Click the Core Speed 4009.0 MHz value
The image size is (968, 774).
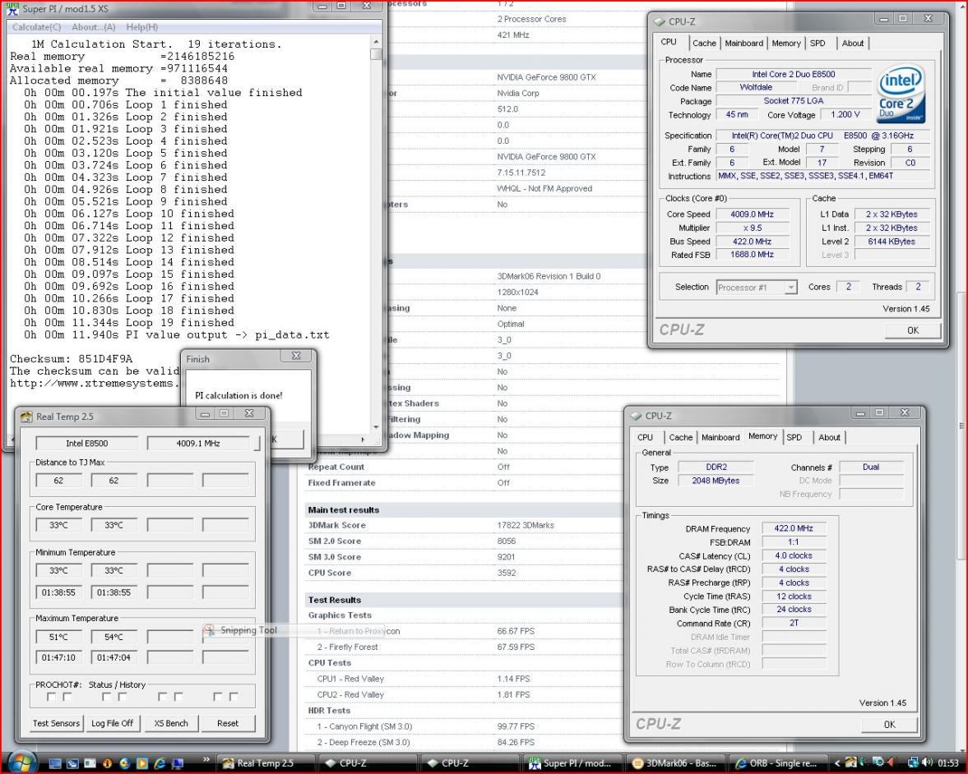[x=752, y=214]
